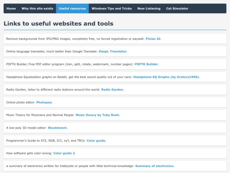Viewport: 230px width, 173px height.
Task: Open the Pixian AI link
Action: [x=153, y=39]
